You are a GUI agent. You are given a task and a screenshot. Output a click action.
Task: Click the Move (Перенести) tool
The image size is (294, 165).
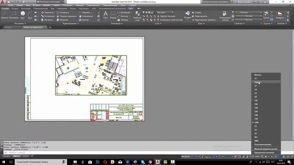[x=47, y=12]
